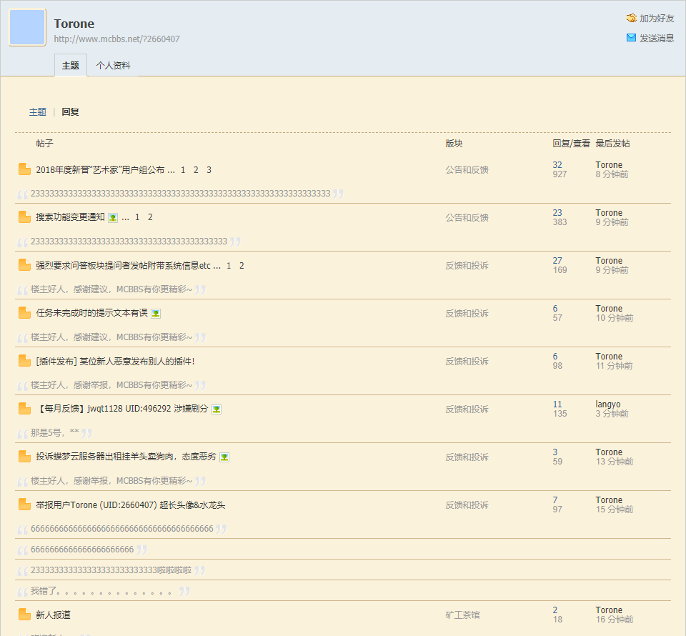Open thread [插件发布] 某位新人恶意发布别人的插件!
The height and width of the screenshot is (636, 686).
coord(116,362)
